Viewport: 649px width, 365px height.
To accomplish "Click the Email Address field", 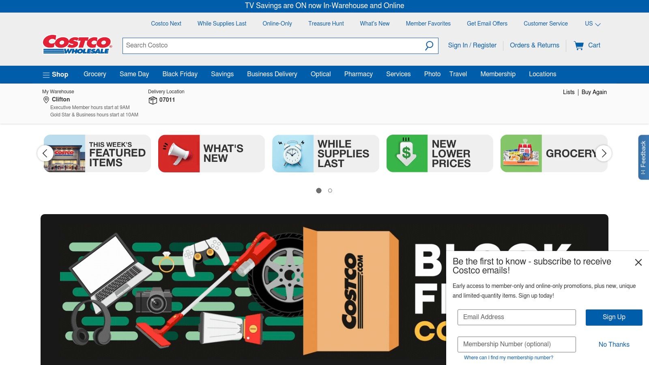I will [517, 317].
